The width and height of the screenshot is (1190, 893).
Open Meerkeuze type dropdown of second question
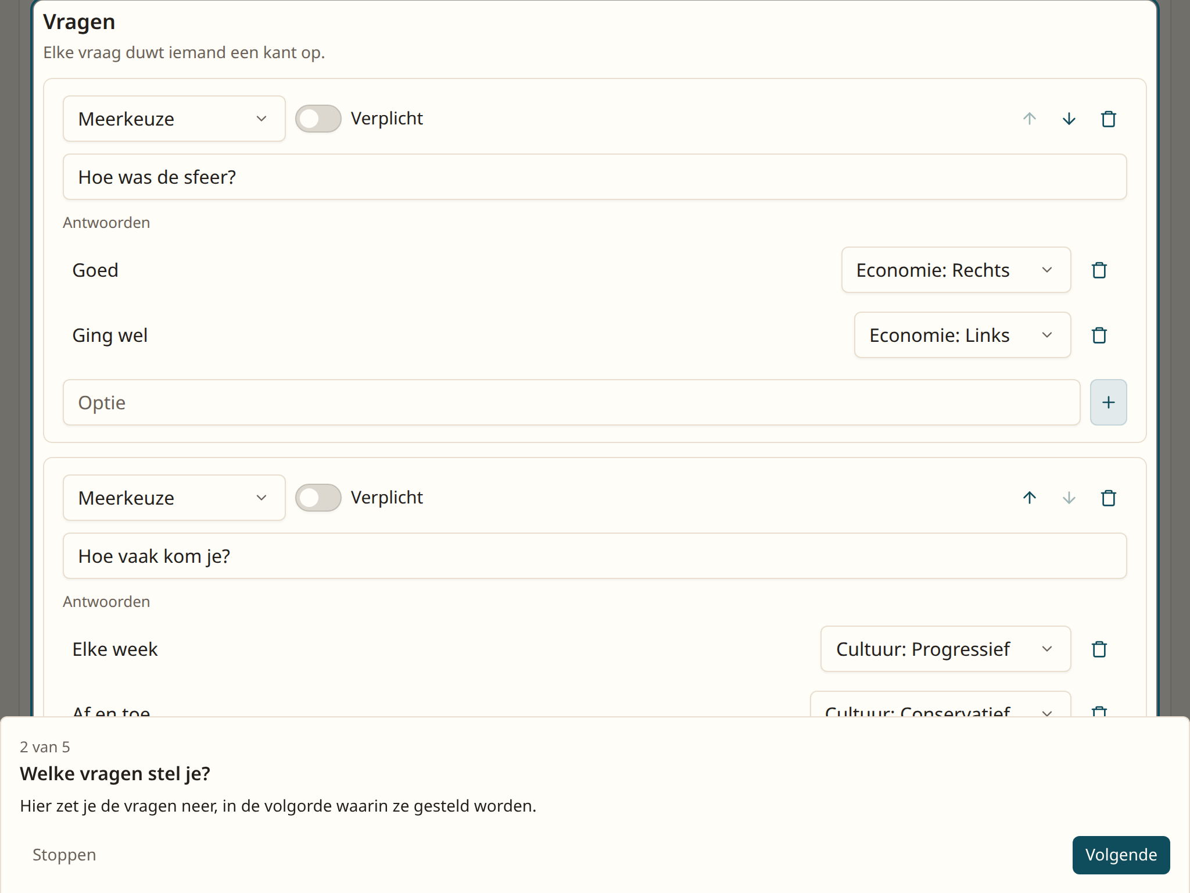click(174, 498)
